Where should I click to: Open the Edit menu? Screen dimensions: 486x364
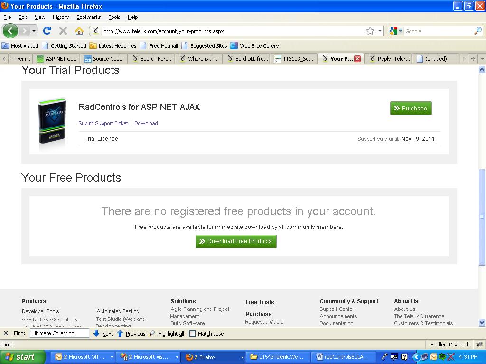coord(23,17)
